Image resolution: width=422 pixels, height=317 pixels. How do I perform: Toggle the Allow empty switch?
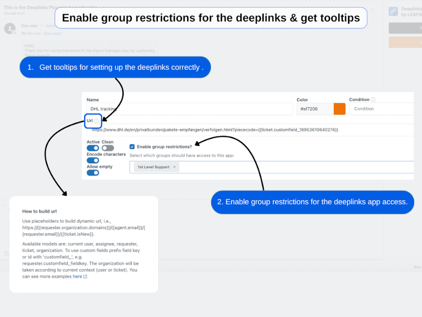tap(92, 173)
